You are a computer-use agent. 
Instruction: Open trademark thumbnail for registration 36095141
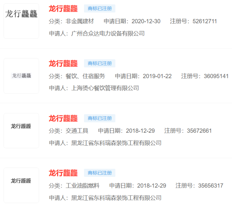(x=21, y=76)
